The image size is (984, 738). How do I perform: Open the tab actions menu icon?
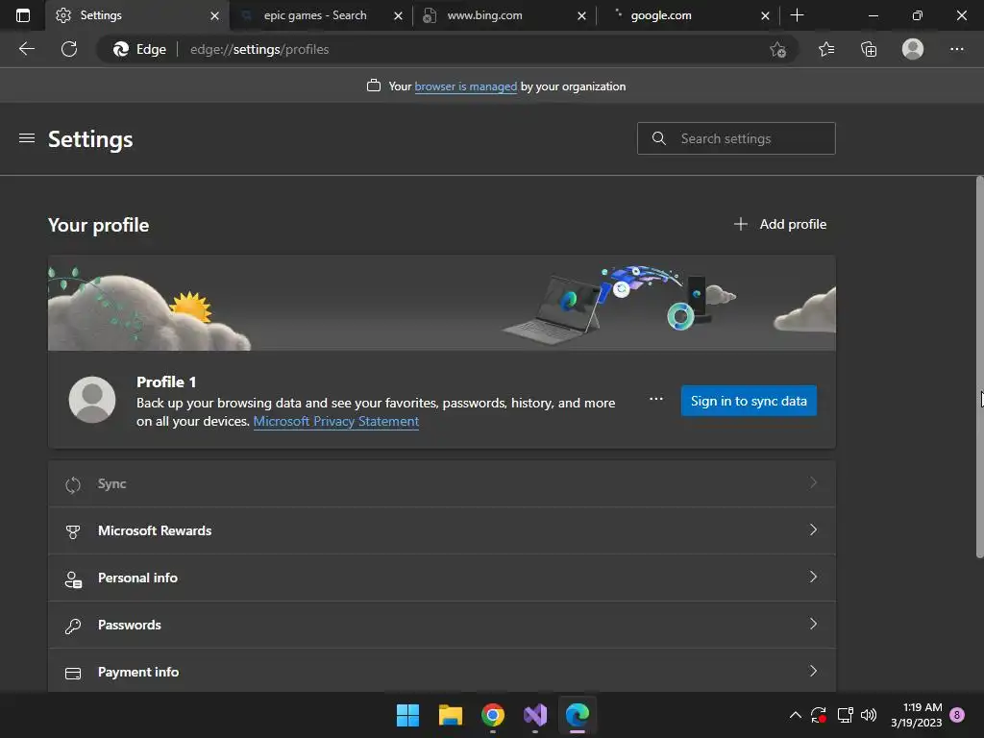pyautogui.click(x=23, y=15)
